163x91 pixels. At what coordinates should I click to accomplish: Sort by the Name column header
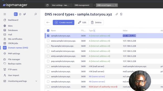click(x=53, y=31)
